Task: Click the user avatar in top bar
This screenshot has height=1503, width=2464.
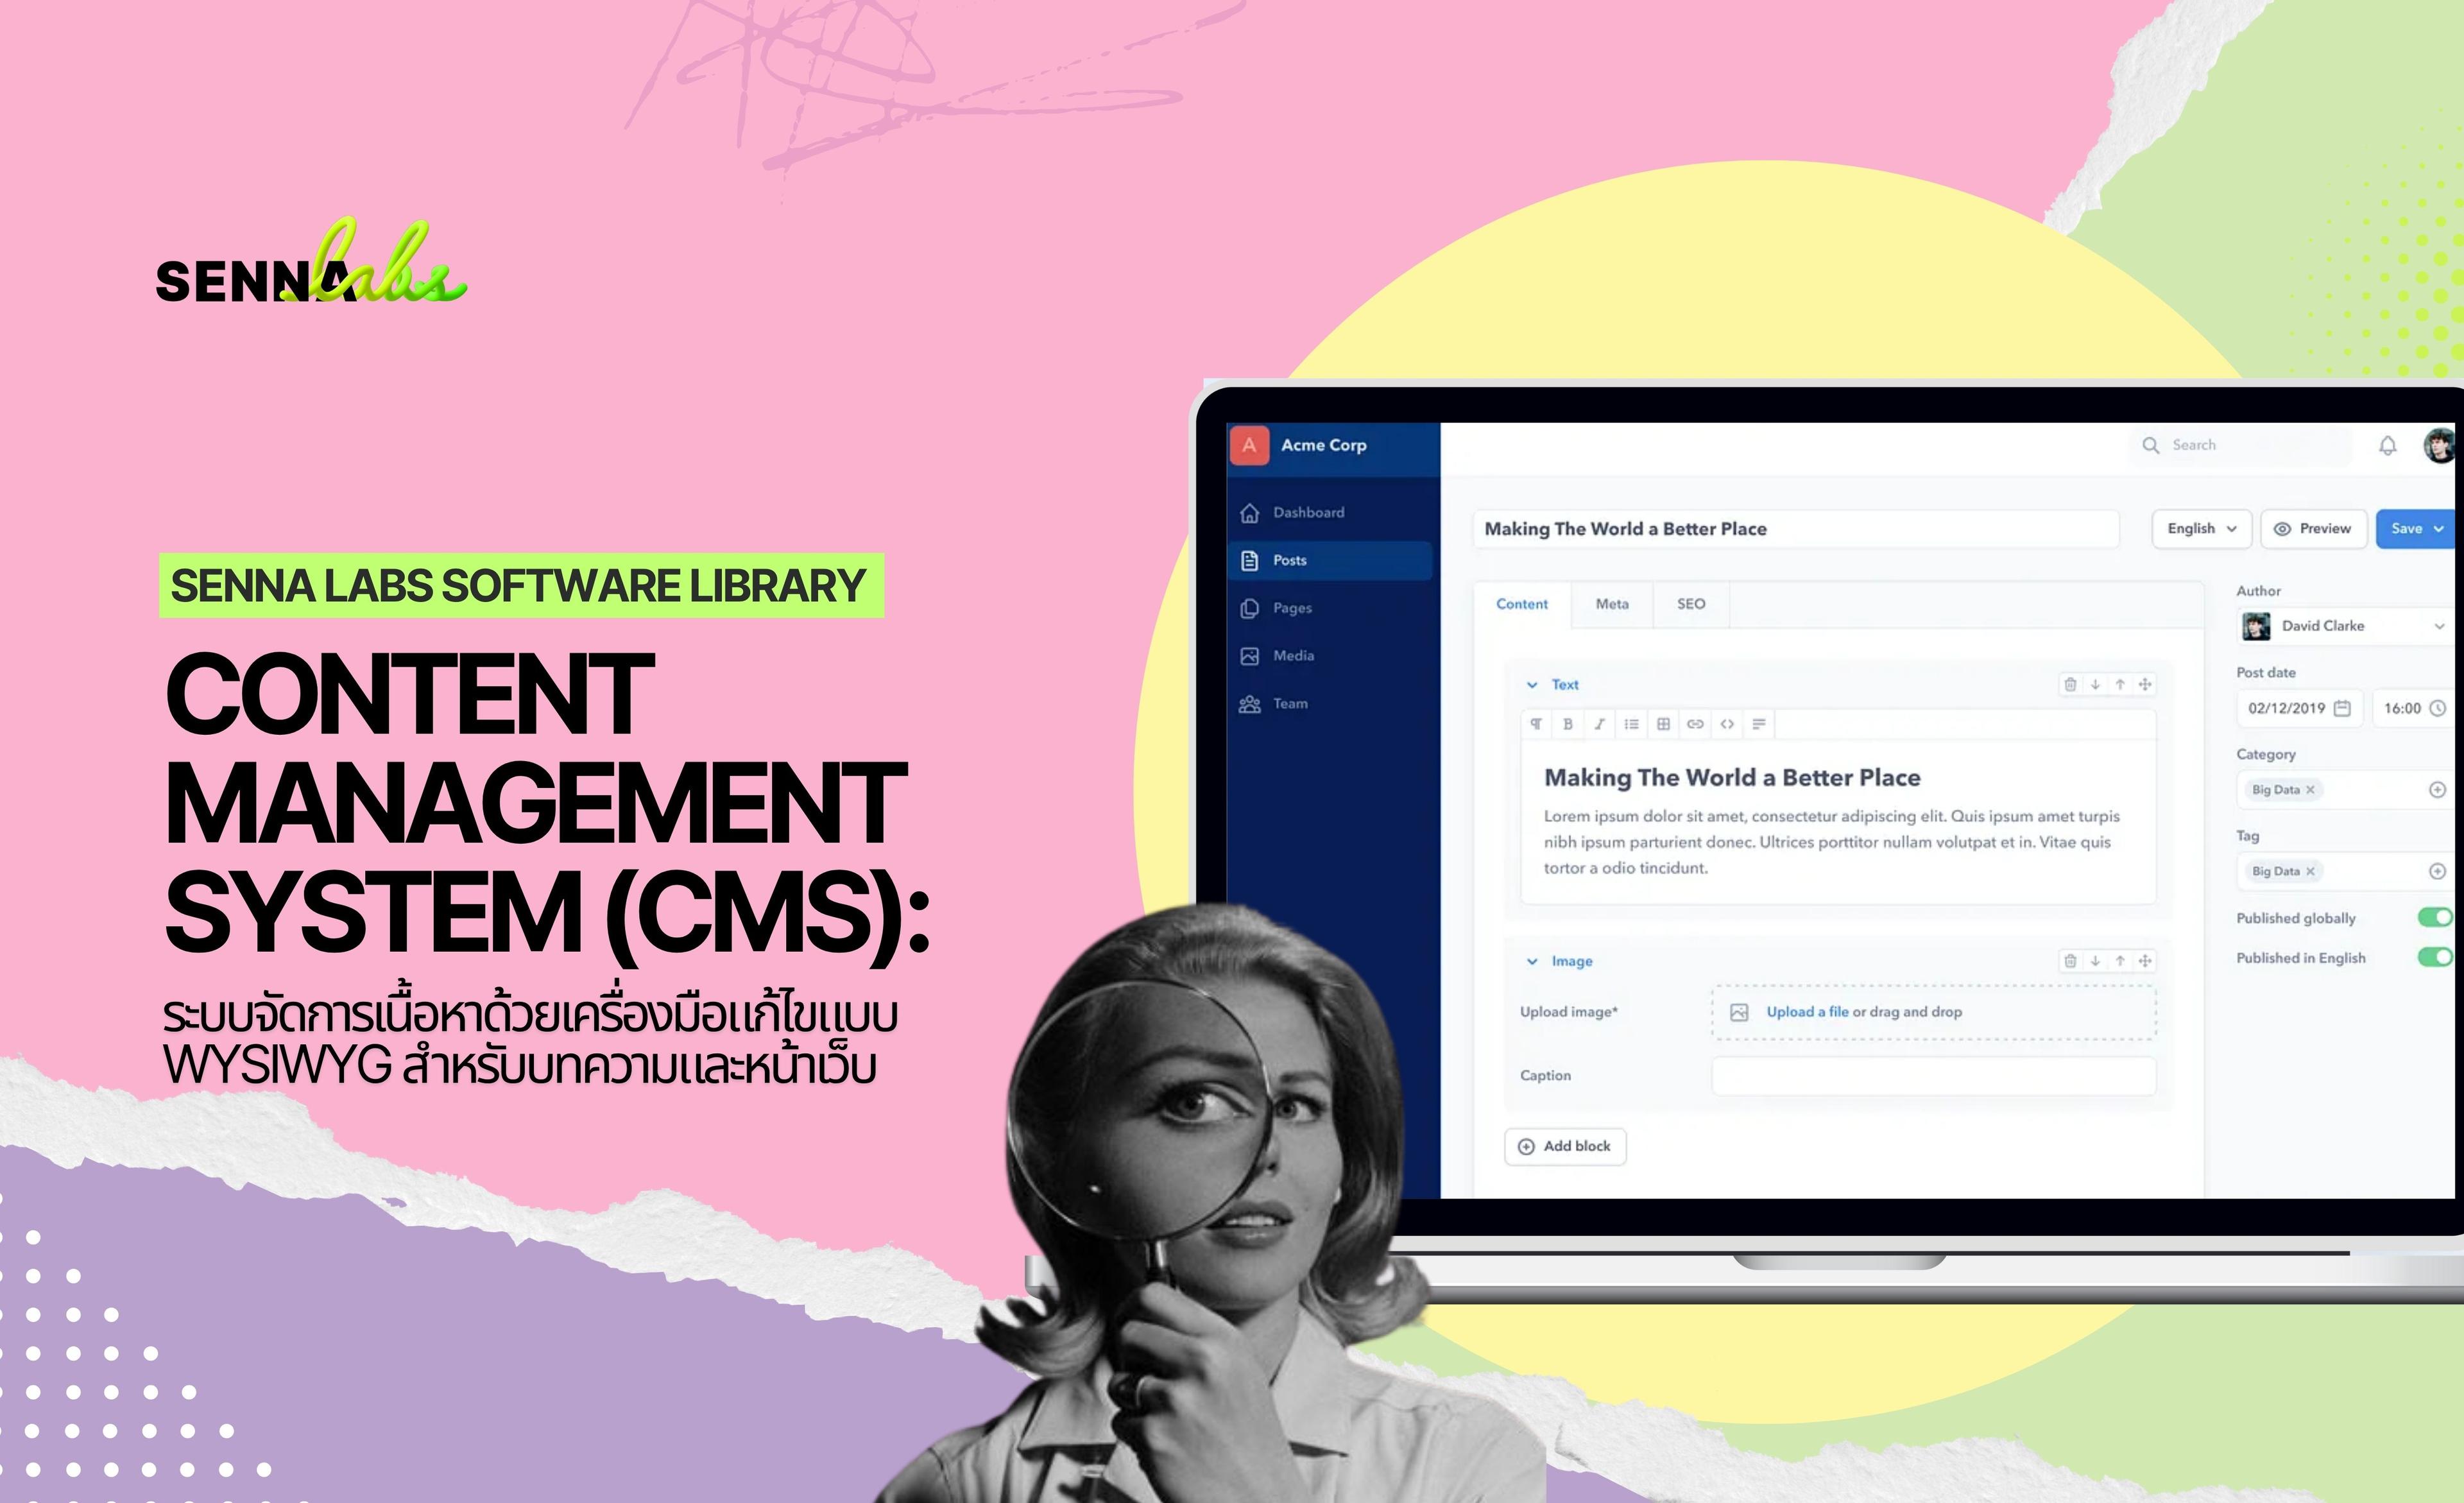Action: [x=2440, y=446]
